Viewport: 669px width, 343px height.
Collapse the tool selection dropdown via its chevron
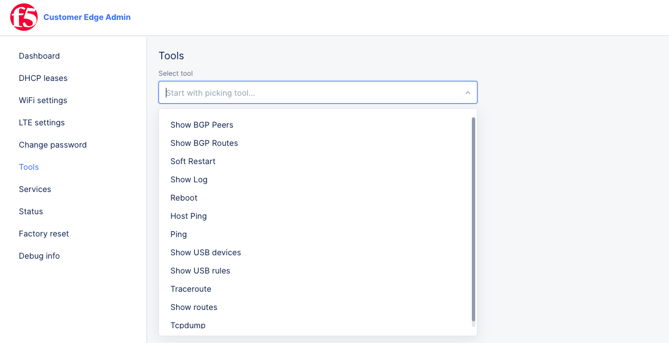pyautogui.click(x=467, y=92)
